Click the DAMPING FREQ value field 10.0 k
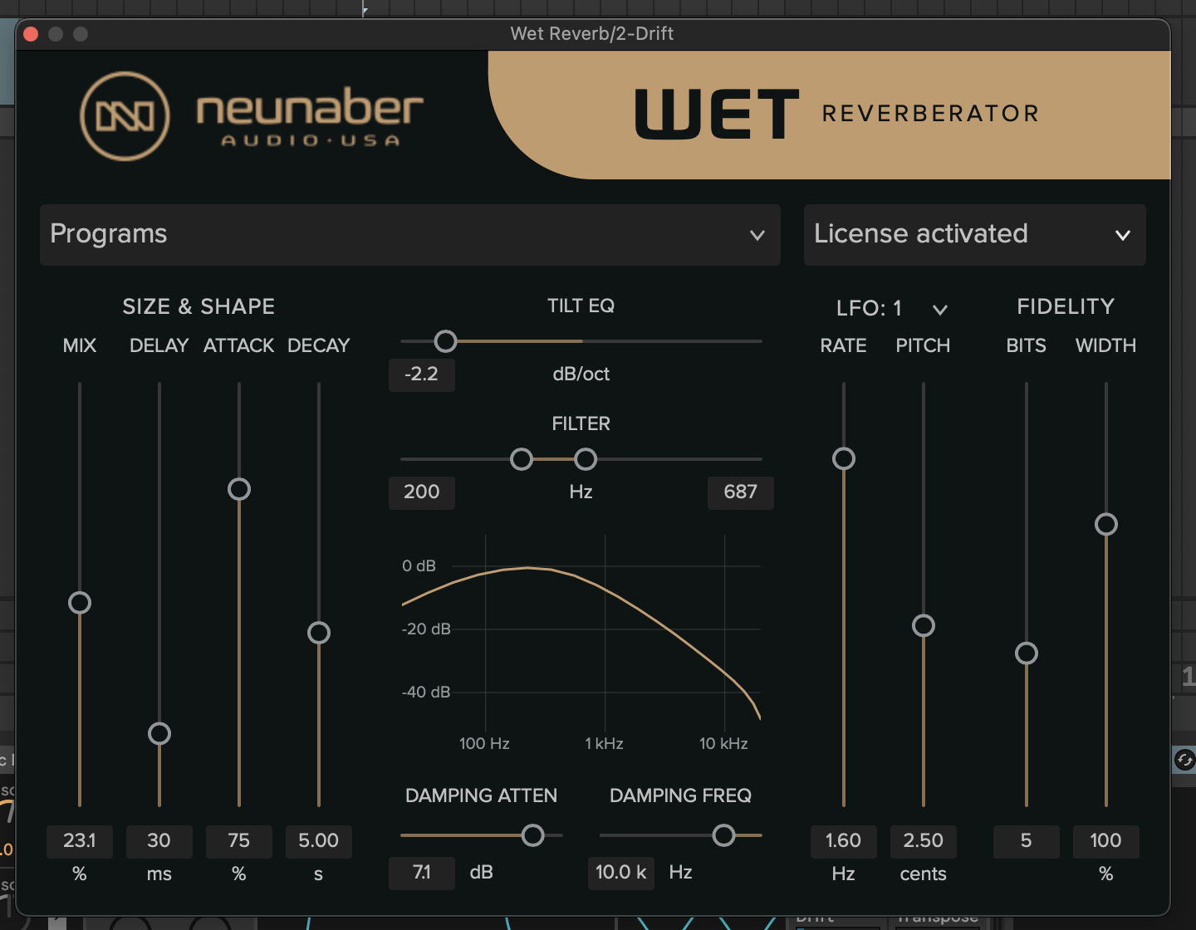Screen dimensions: 1196x930 [621, 873]
